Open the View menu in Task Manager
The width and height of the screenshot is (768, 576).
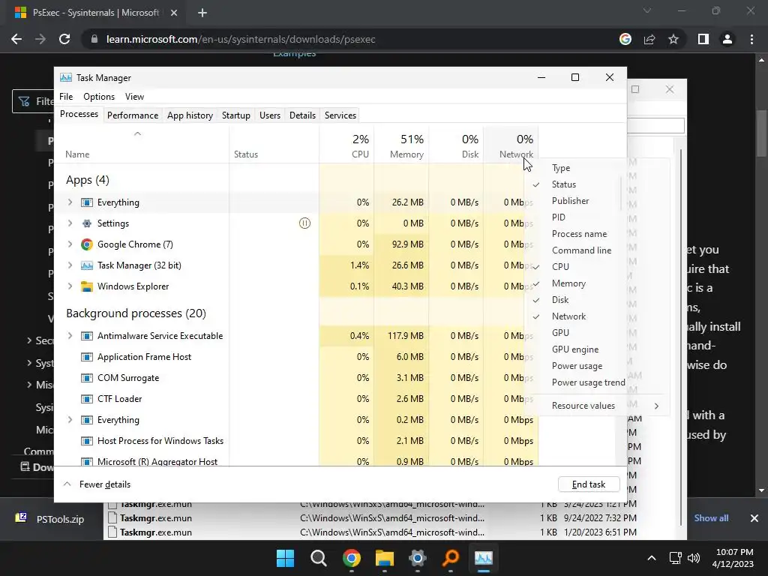[x=134, y=97]
